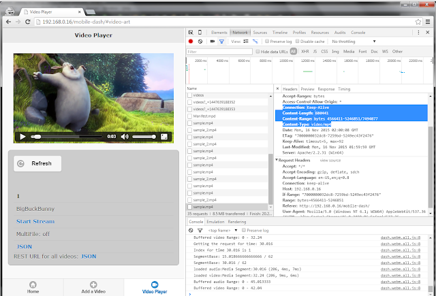Open the Timing tab of the request
Screen dimensions: 436x296
[344, 89]
